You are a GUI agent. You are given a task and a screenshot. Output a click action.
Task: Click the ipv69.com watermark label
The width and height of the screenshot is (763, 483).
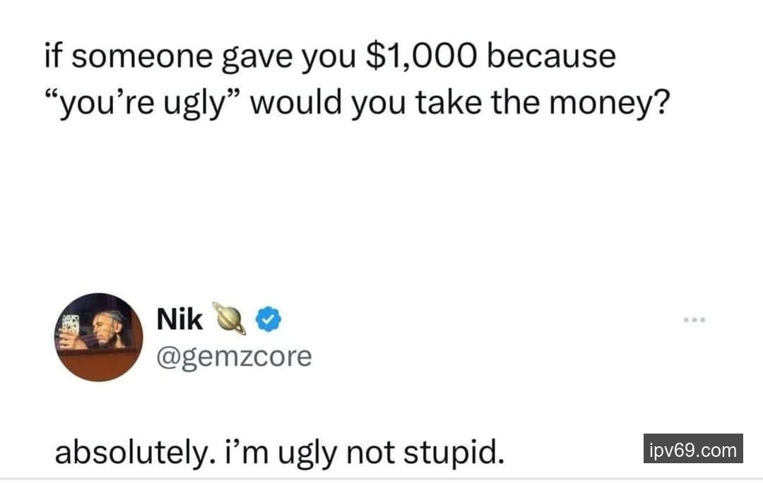click(x=693, y=449)
